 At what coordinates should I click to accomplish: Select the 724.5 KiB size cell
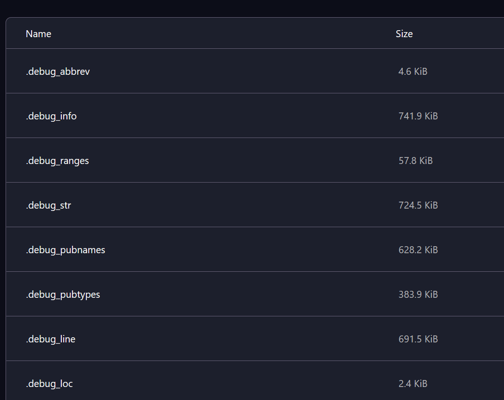pyautogui.click(x=418, y=205)
